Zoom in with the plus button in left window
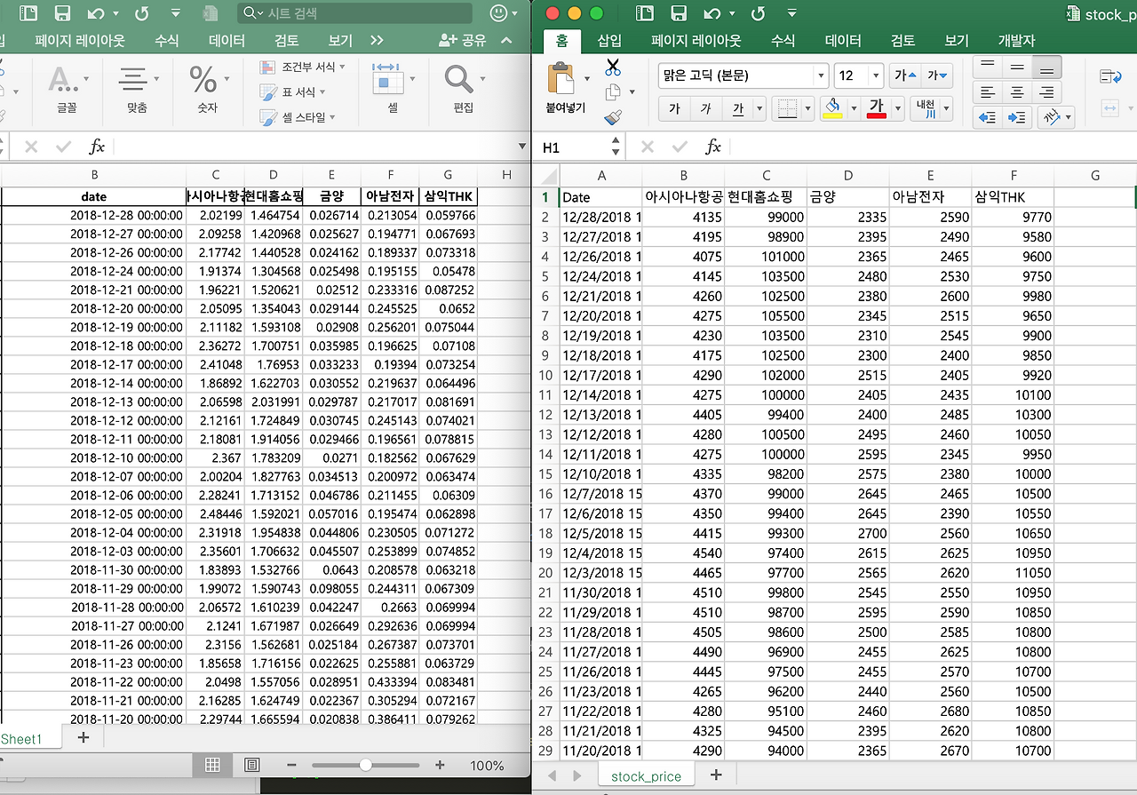 (x=440, y=765)
